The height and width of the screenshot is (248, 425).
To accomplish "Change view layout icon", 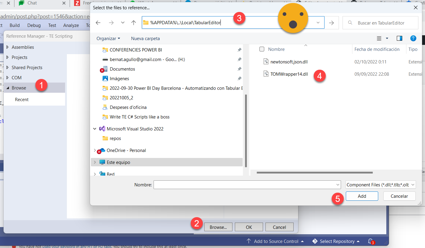I will [379, 38].
